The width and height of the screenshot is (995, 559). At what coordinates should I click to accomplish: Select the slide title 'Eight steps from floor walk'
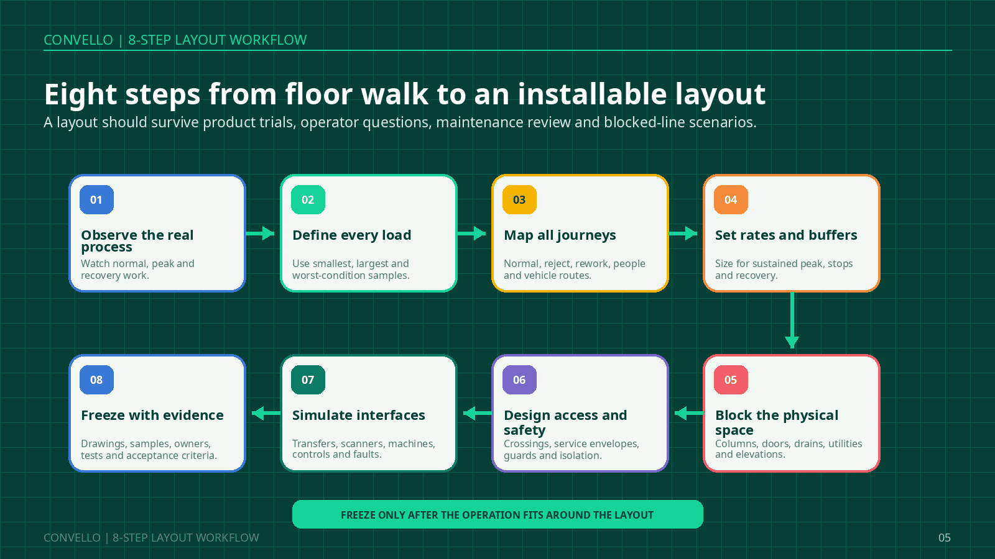pyautogui.click(x=404, y=94)
